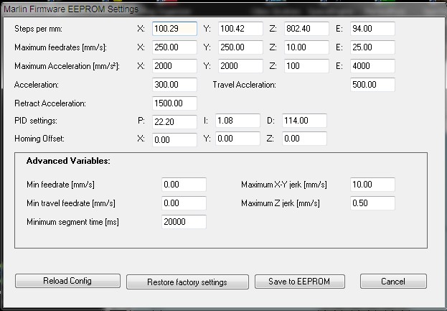
Task: Select the Steps per mm Z field
Action: [x=306, y=29]
